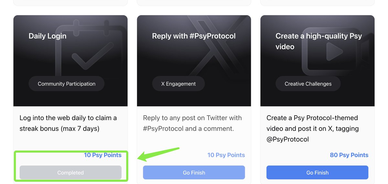Click the daily streak bonus description text
This screenshot has width=388, height=184.
(x=68, y=123)
